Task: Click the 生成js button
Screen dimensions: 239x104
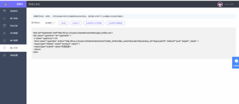Action: [x=63, y=23]
